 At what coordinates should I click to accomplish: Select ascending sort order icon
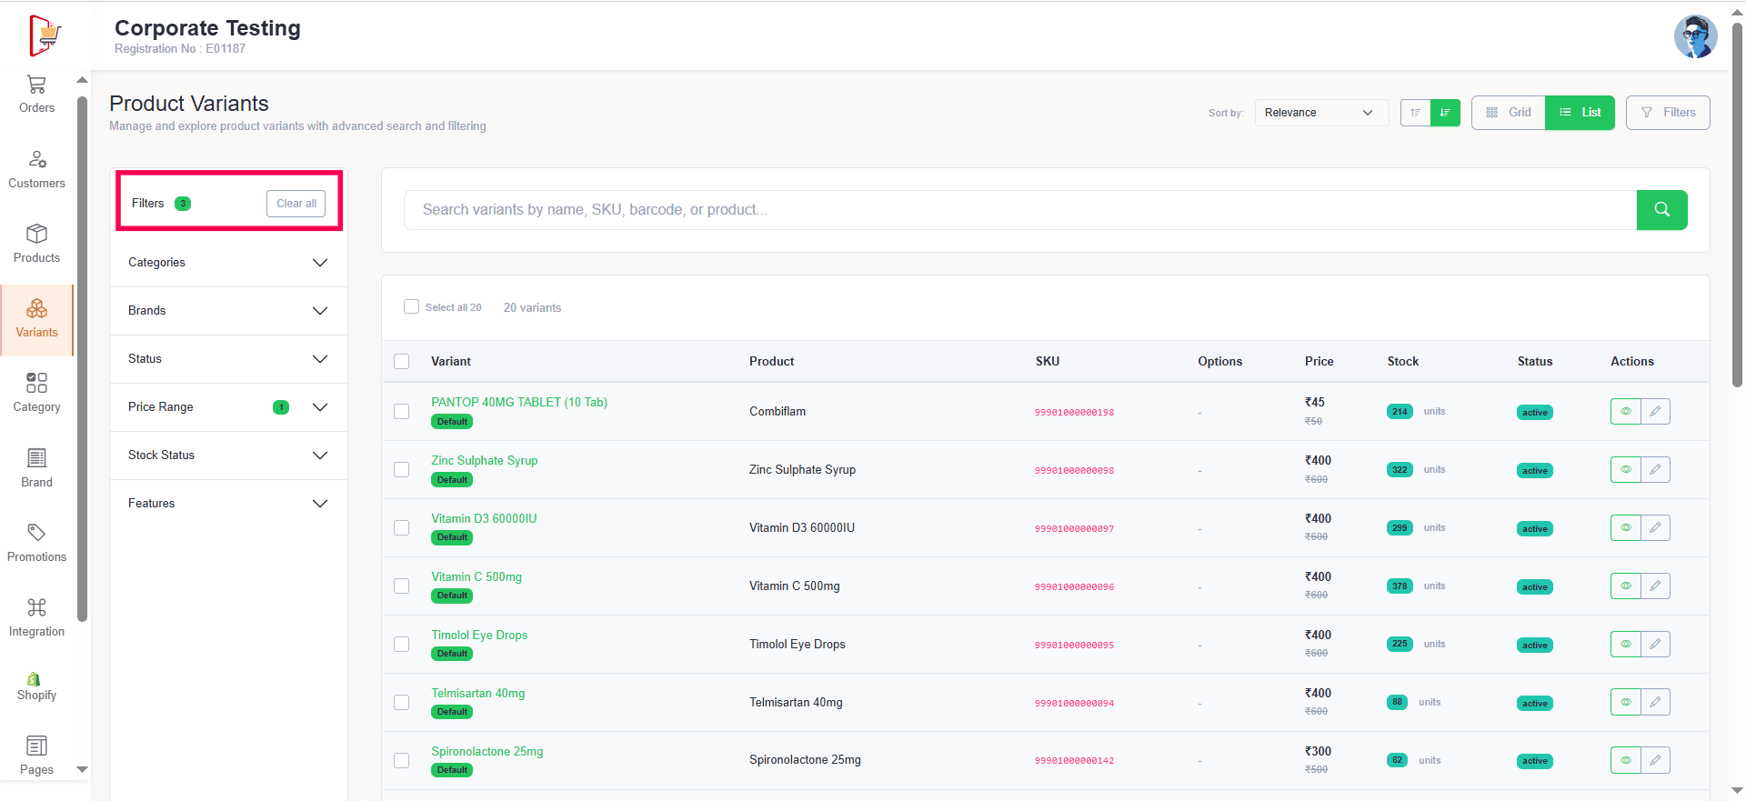point(1415,113)
